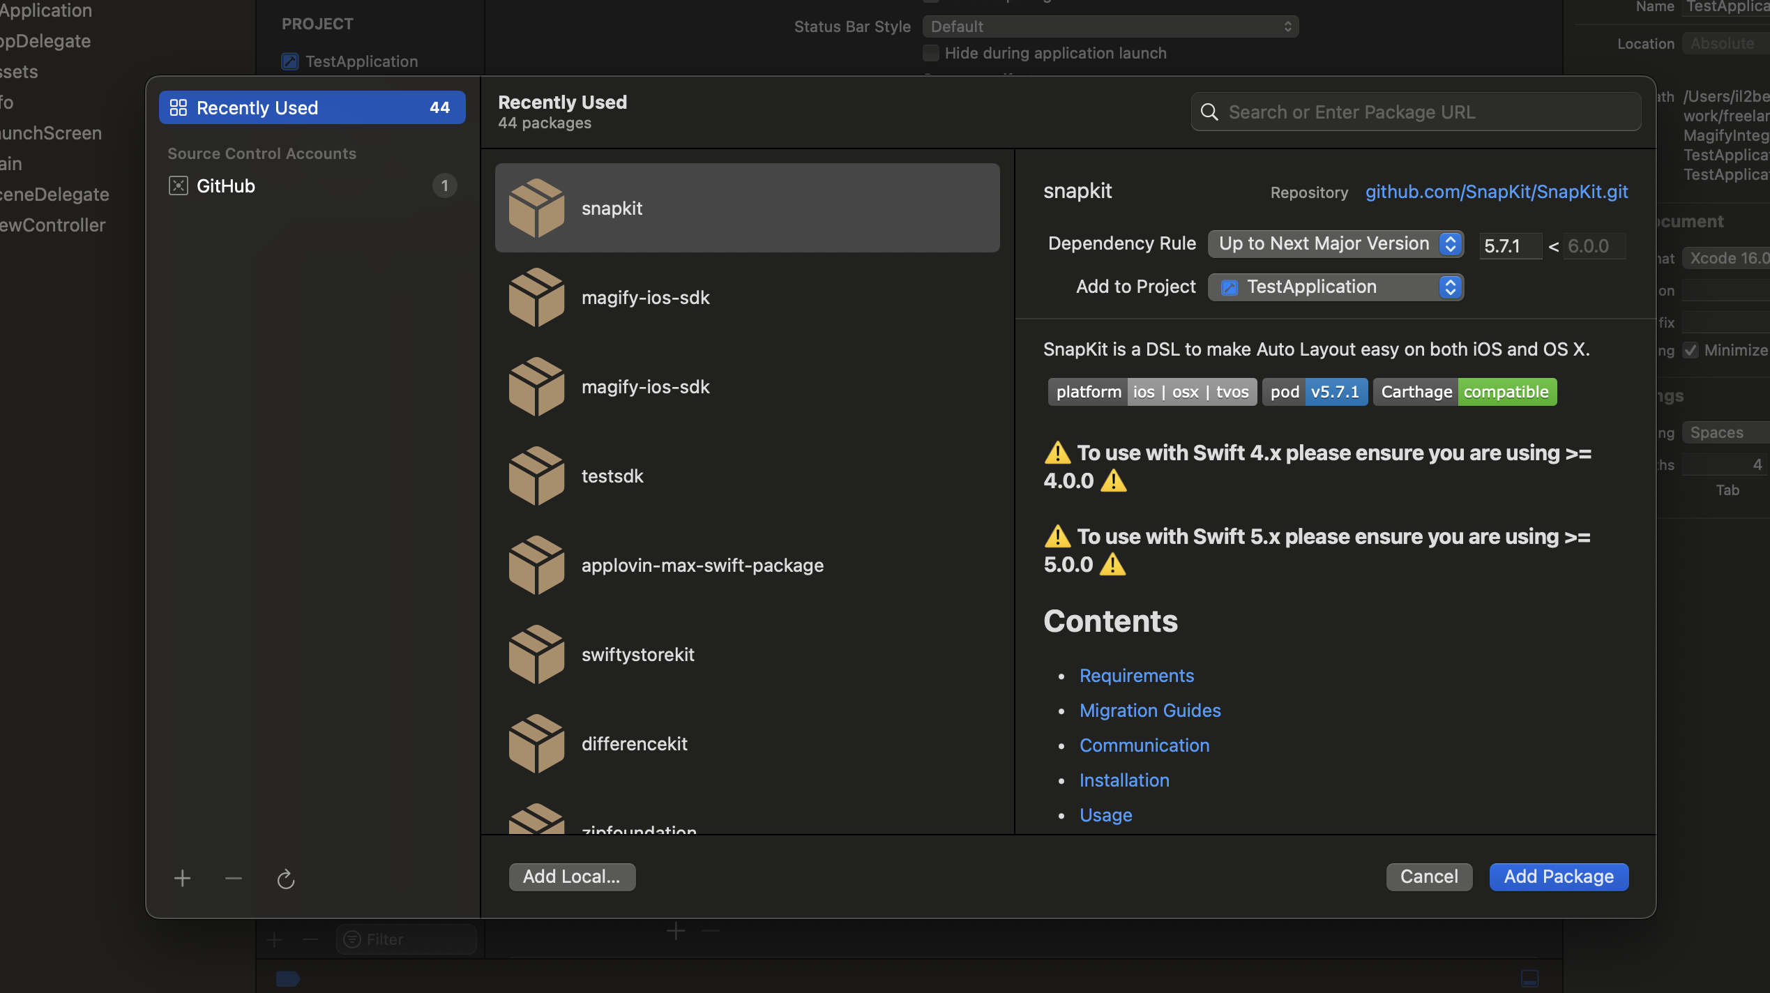Screen dimensions: 1770x993
Task: Open the Absolute location dropdown
Action: (x=1726, y=43)
